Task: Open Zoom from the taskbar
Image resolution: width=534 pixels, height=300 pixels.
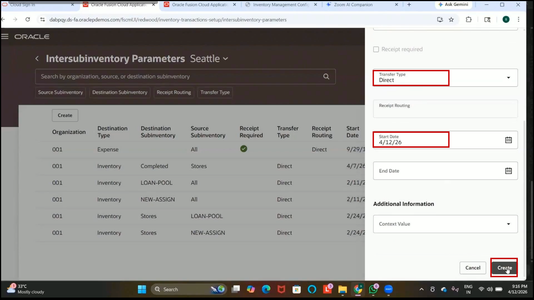Action: click(x=389, y=289)
